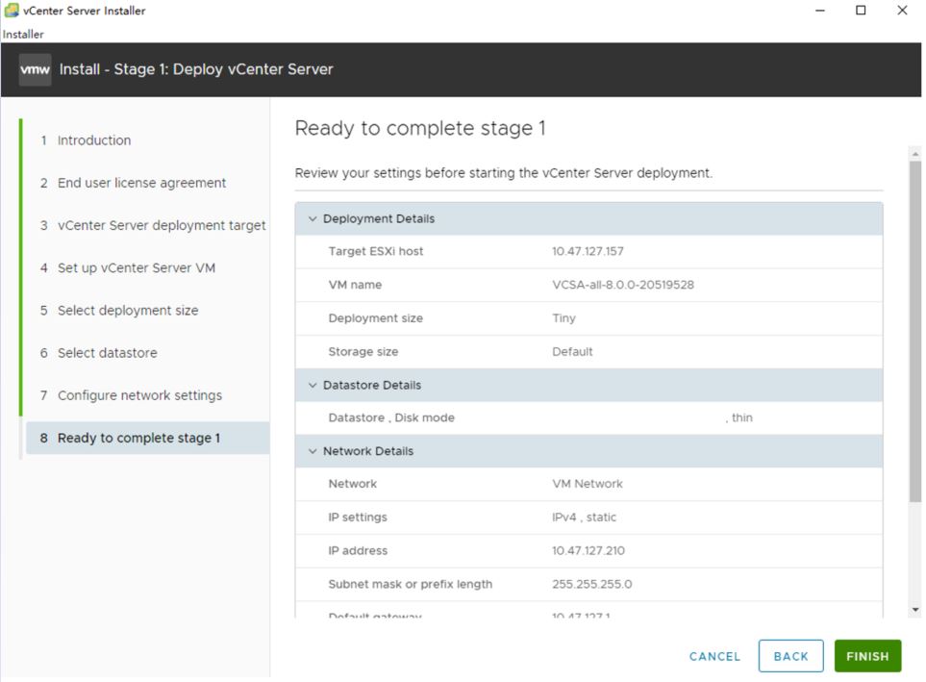
Task: Select the IP address 10.47.127.210
Action: 588,551
